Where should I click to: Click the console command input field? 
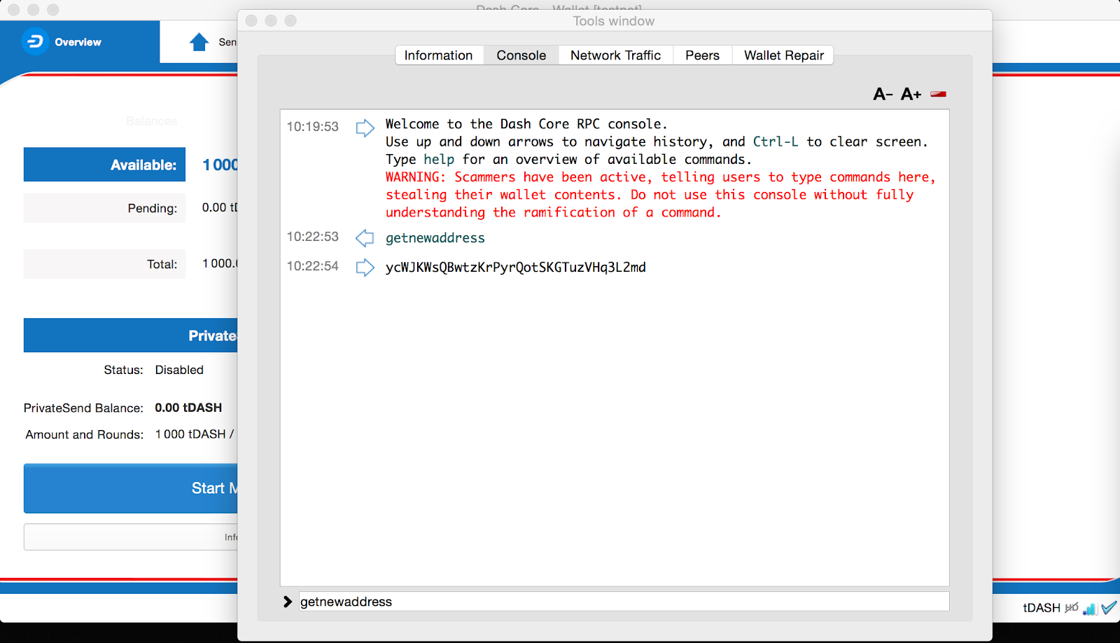(x=624, y=602)
